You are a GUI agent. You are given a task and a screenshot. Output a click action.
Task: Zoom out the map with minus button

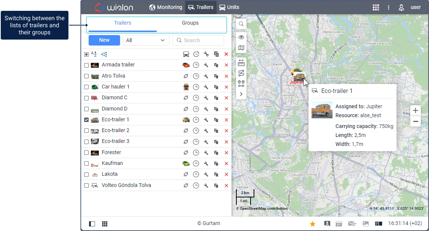(x=415, y=122)
